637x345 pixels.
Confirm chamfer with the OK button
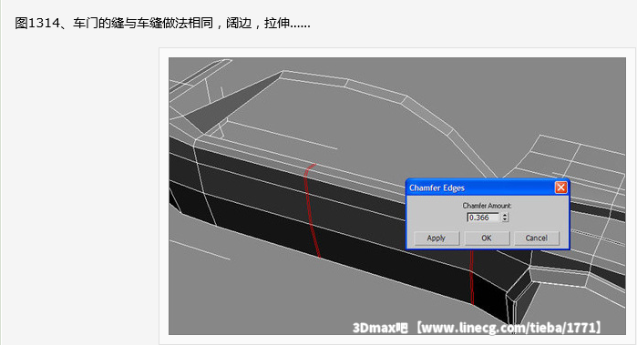pyautogui.click(x=487, y=238)
